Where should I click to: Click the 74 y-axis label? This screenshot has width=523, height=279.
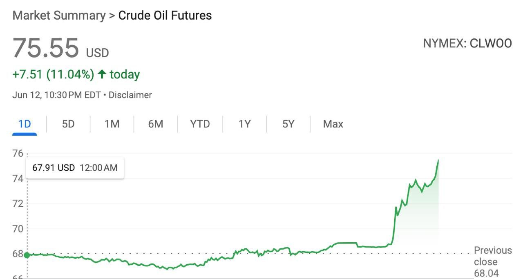click(18, 179)
